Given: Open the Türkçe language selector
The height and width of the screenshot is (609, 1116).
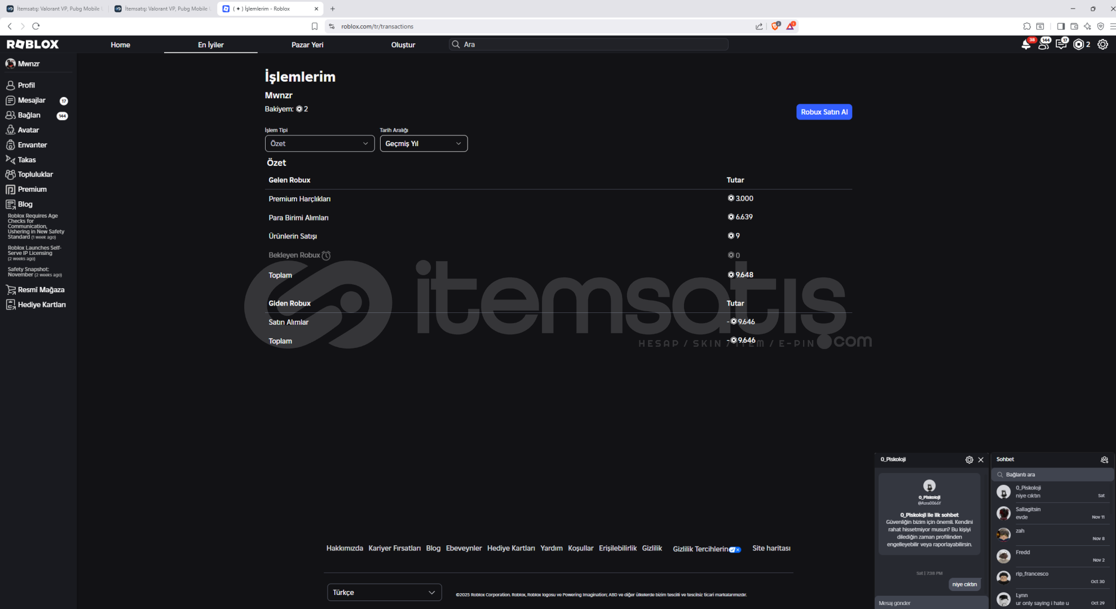Looking at the screenshot, I should [x=384, y=592].
